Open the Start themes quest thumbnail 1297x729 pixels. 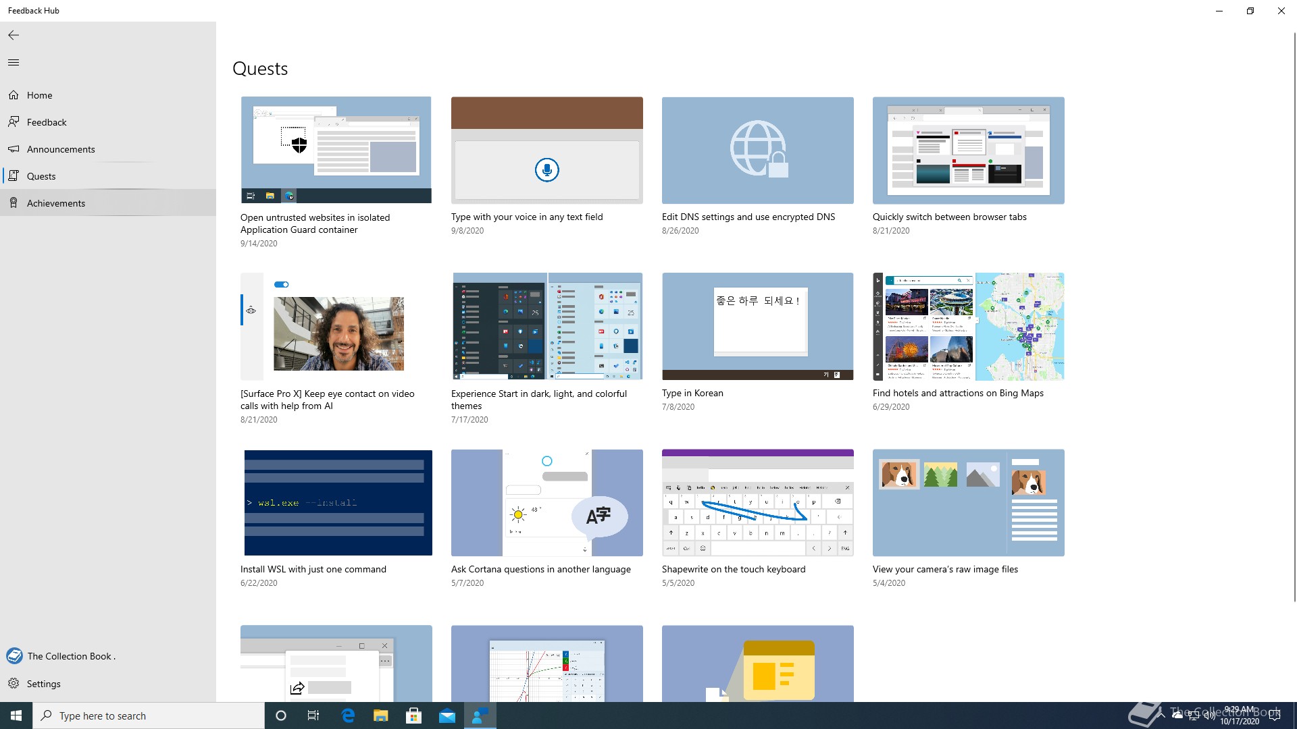point(547,327)
